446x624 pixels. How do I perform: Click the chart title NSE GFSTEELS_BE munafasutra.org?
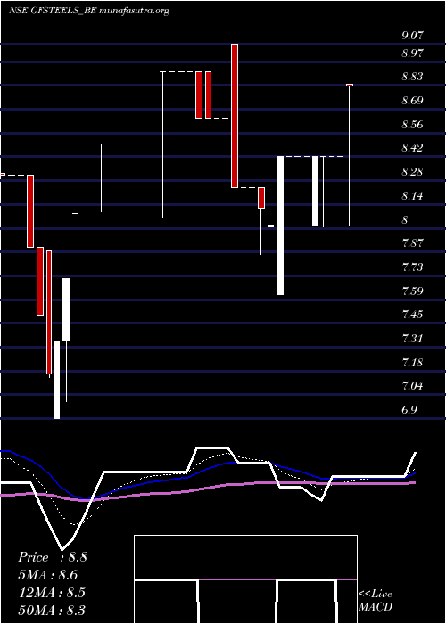(89, 11)
